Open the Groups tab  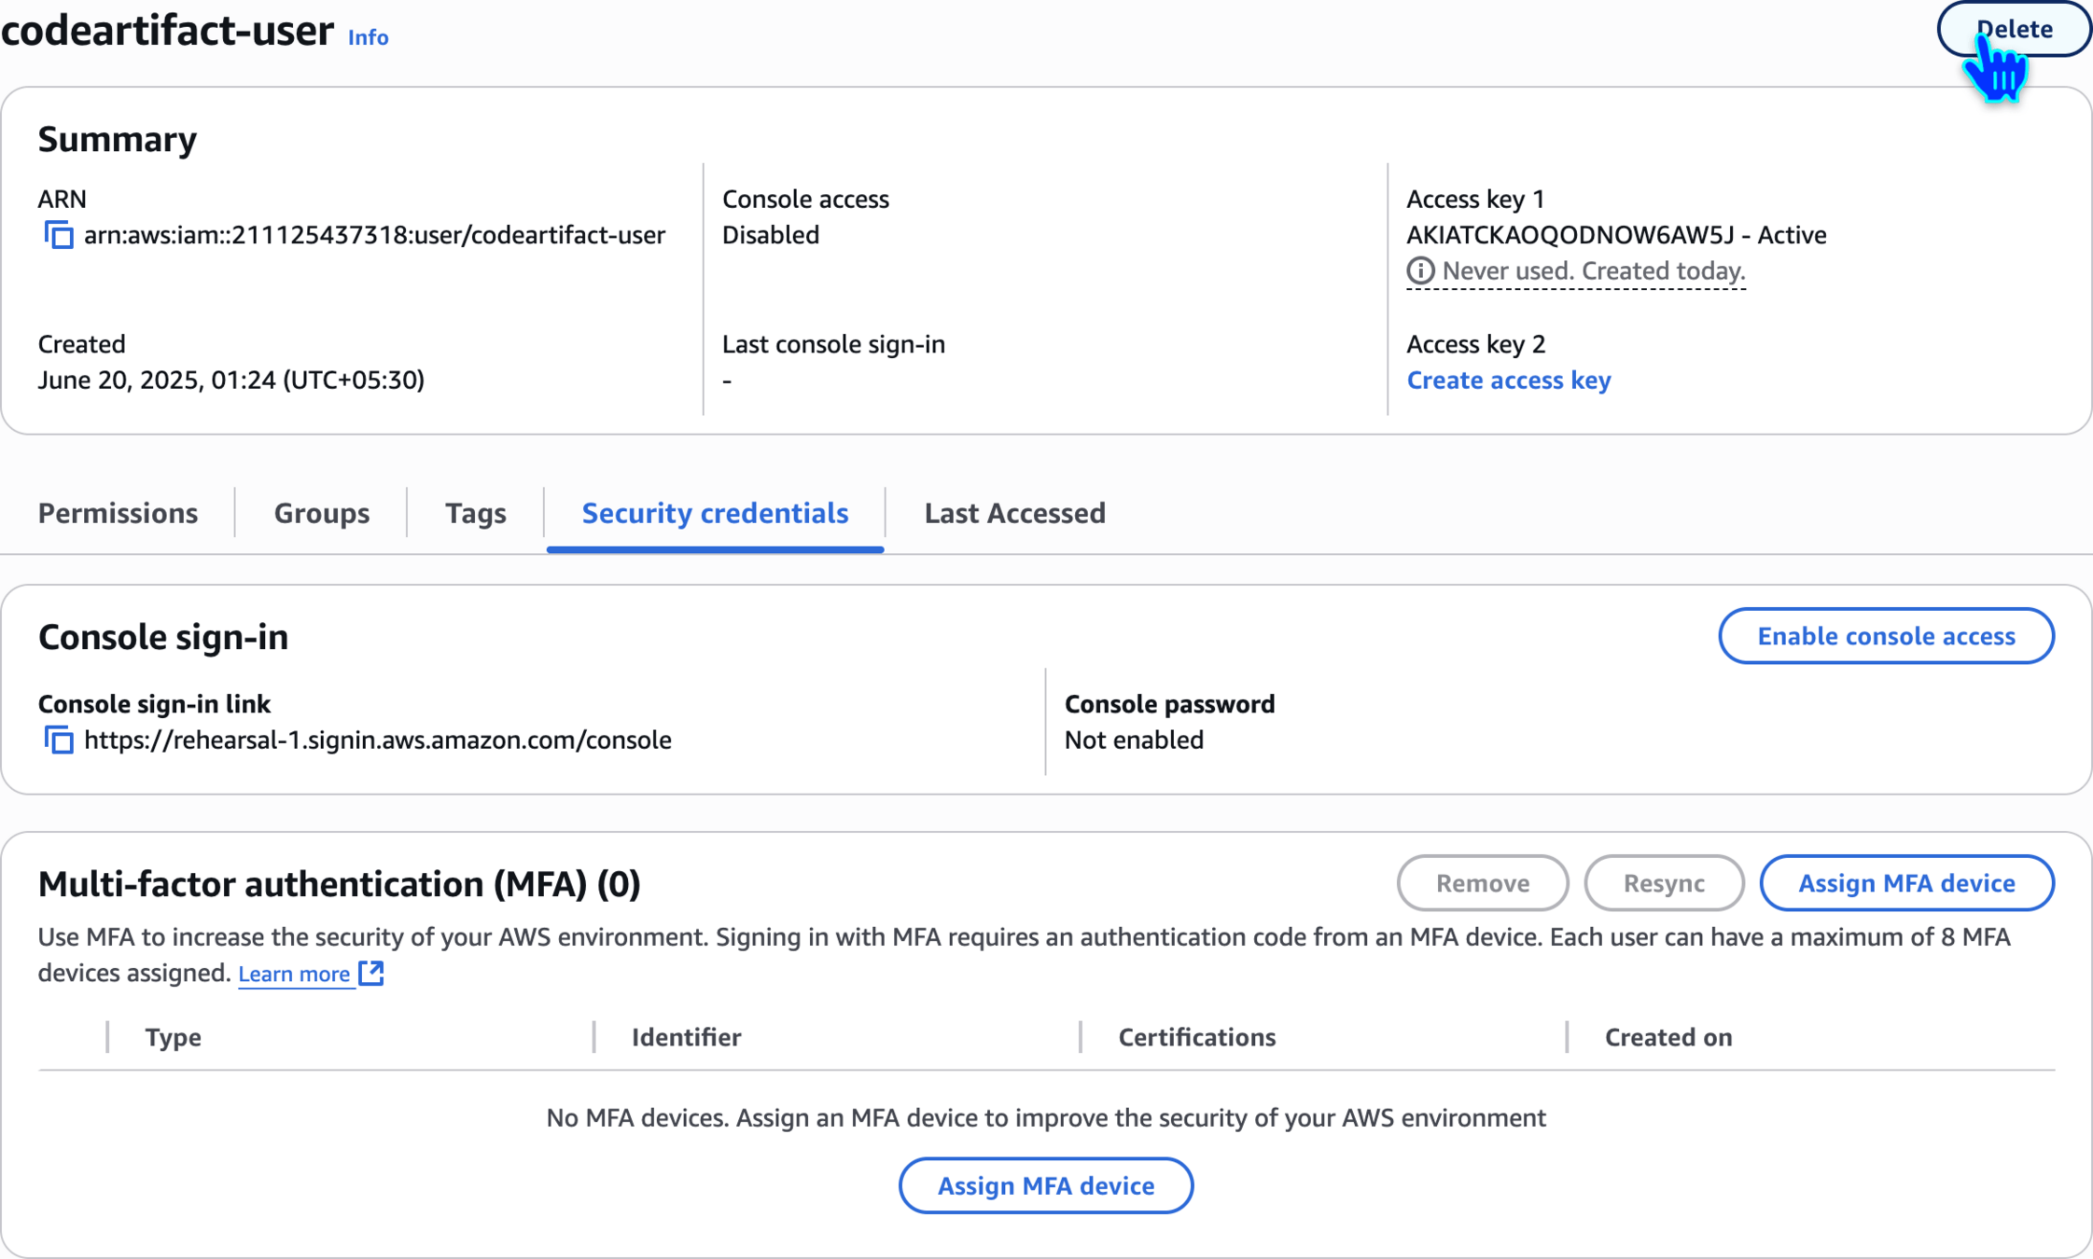coord(321,513)
